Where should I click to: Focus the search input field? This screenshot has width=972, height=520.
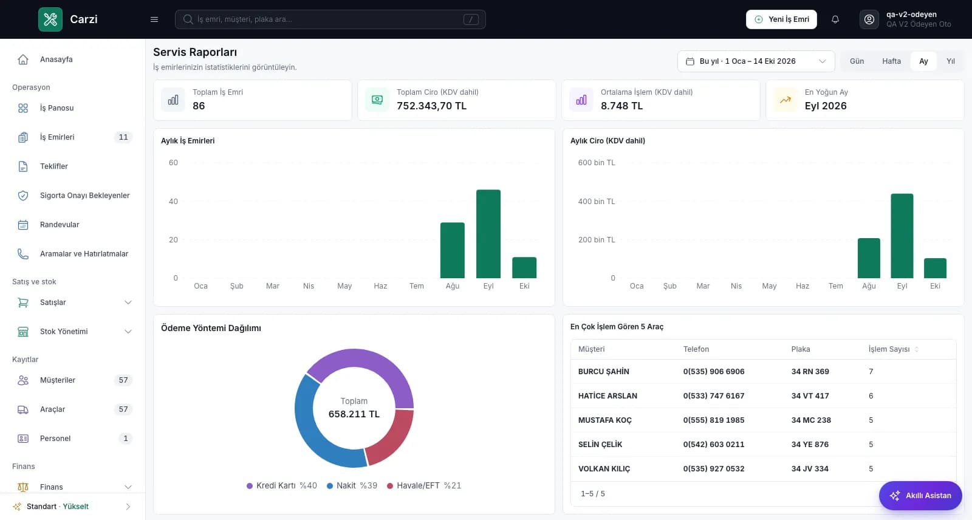[x=330, y=19]
